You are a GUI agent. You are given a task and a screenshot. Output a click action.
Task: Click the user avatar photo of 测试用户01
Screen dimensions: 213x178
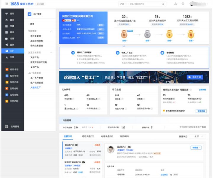(x=111, y=150)
